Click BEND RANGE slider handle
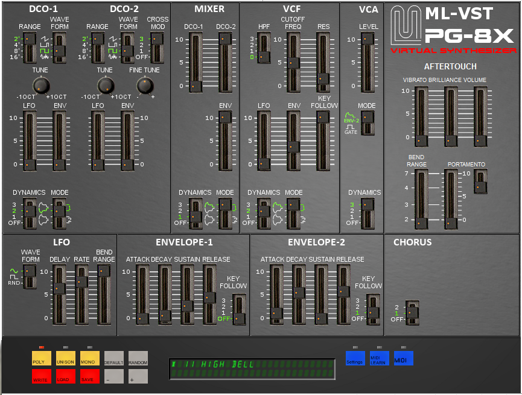The width and height of the screenshot is (522, 395). tap(422, 223)
